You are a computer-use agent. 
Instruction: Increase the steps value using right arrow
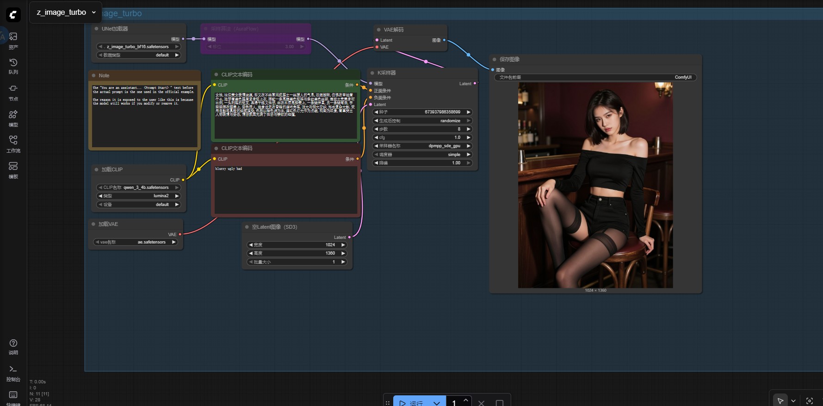[x=469, y=129]
